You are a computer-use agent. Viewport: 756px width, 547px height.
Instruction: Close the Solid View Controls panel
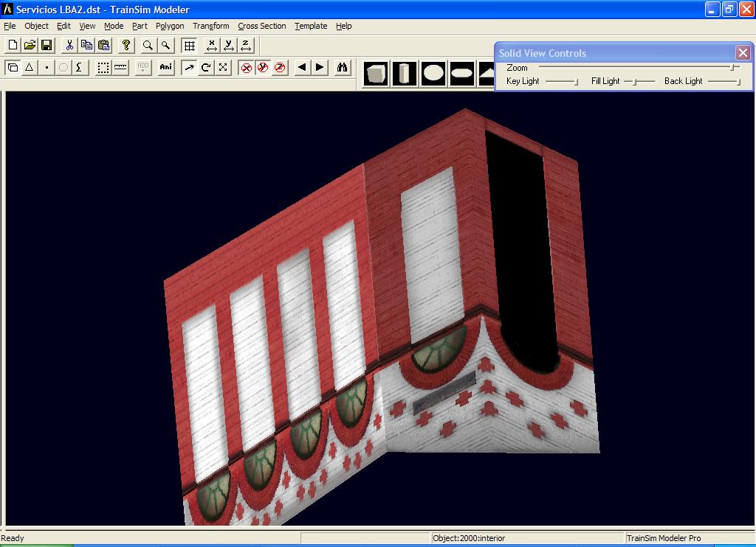pyautogui.click(x=743, y=52)
